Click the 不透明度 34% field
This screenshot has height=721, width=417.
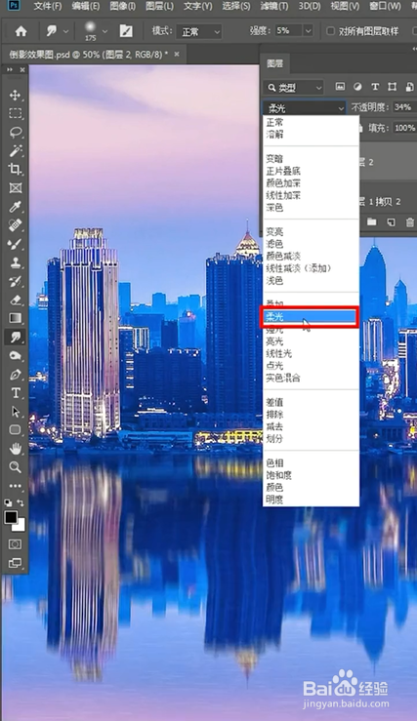[403, 107]
